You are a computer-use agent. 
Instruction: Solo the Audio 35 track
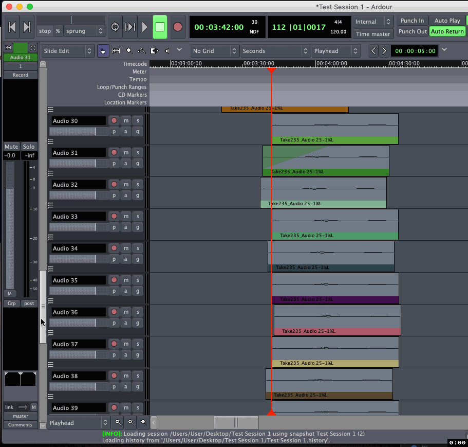tap(138, 280)
